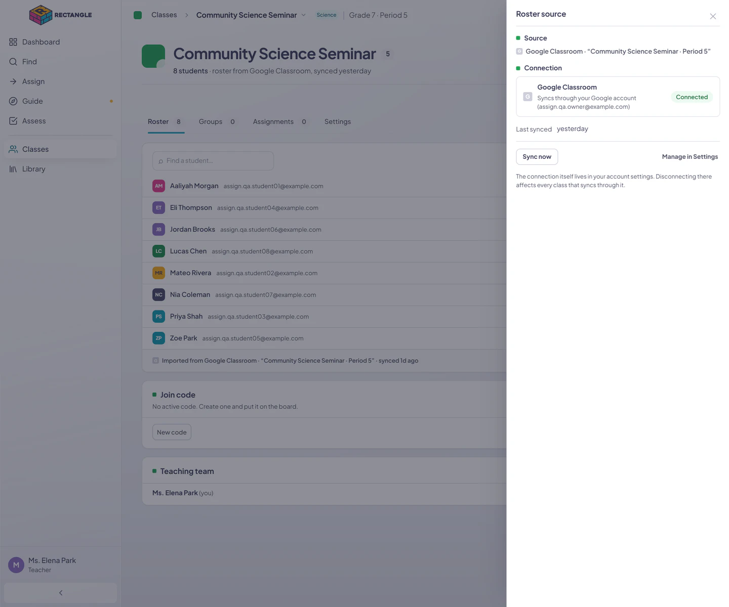This screenshot has width=729, height=607.
Task: Open the Dashboard grid icon
Action: pos(13,42)
